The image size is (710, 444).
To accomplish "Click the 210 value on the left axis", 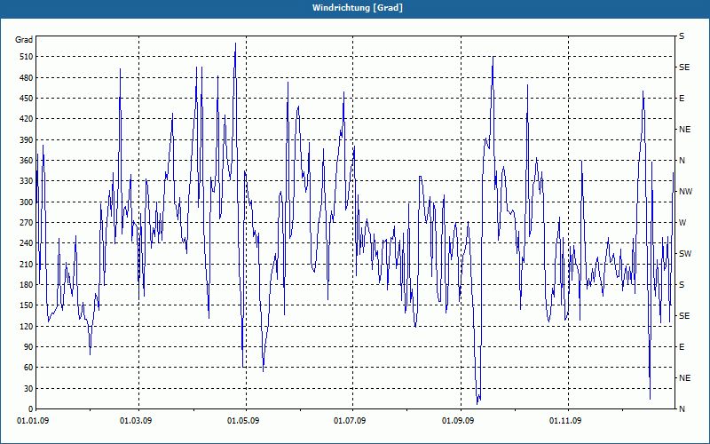I will (27, 264).
